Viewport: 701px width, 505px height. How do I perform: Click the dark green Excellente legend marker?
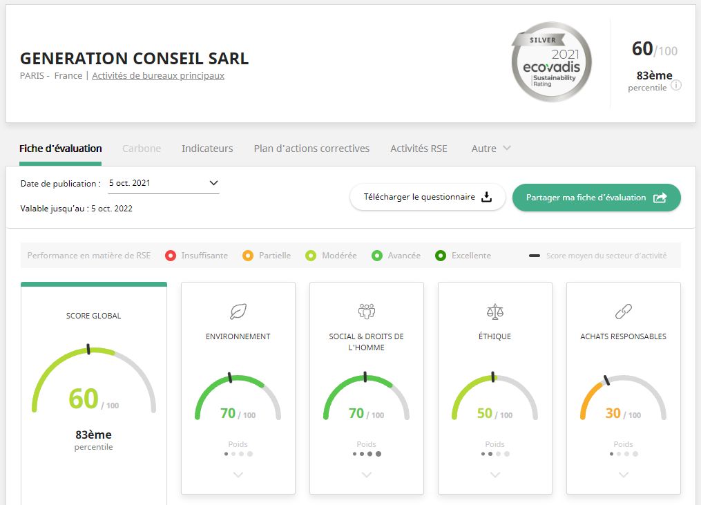coord(441,256)
